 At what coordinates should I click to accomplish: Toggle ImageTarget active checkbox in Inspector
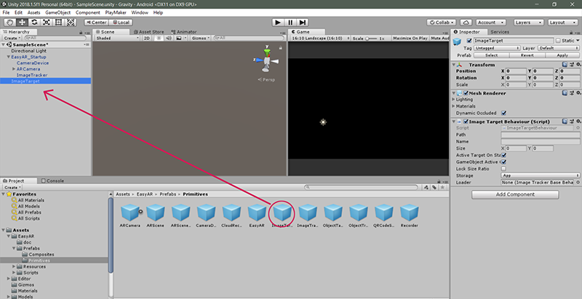(469, 41)
